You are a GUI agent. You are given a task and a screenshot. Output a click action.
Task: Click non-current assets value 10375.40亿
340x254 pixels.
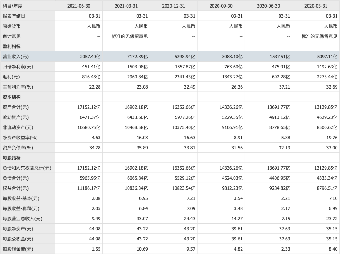[184, 127]
